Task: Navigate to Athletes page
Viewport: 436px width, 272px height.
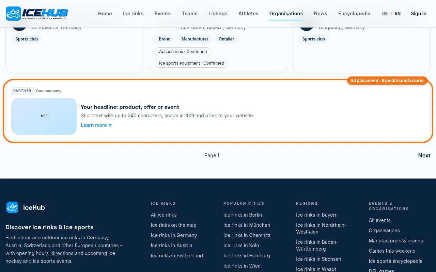Action: 248,14
